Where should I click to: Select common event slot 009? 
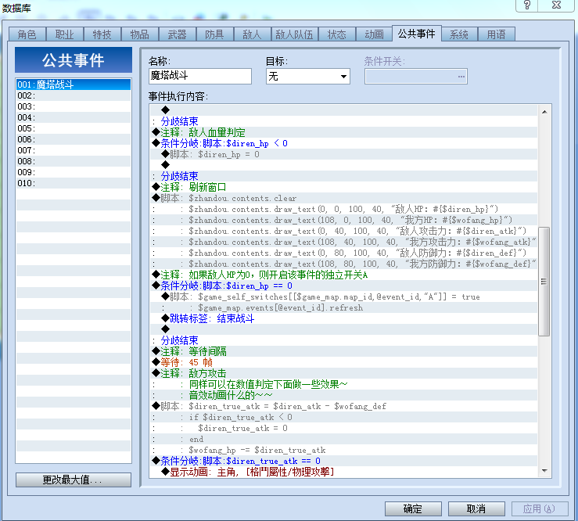(x=74, y=172)
